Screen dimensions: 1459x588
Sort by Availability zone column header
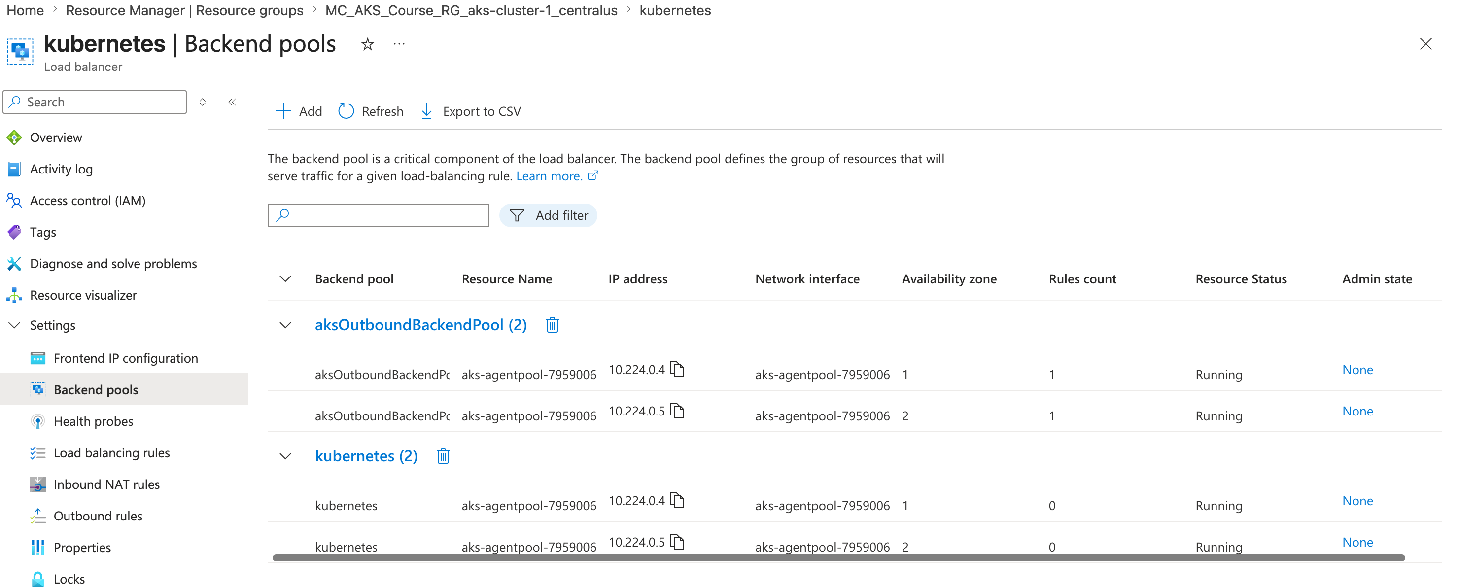pos(949,278)
